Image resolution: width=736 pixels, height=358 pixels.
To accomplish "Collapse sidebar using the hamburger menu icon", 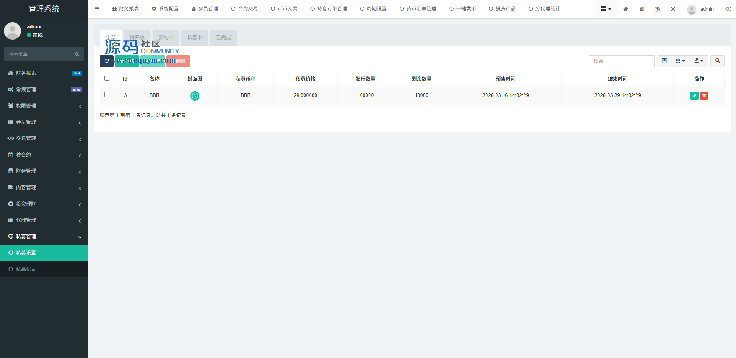I will pos(97,8).
